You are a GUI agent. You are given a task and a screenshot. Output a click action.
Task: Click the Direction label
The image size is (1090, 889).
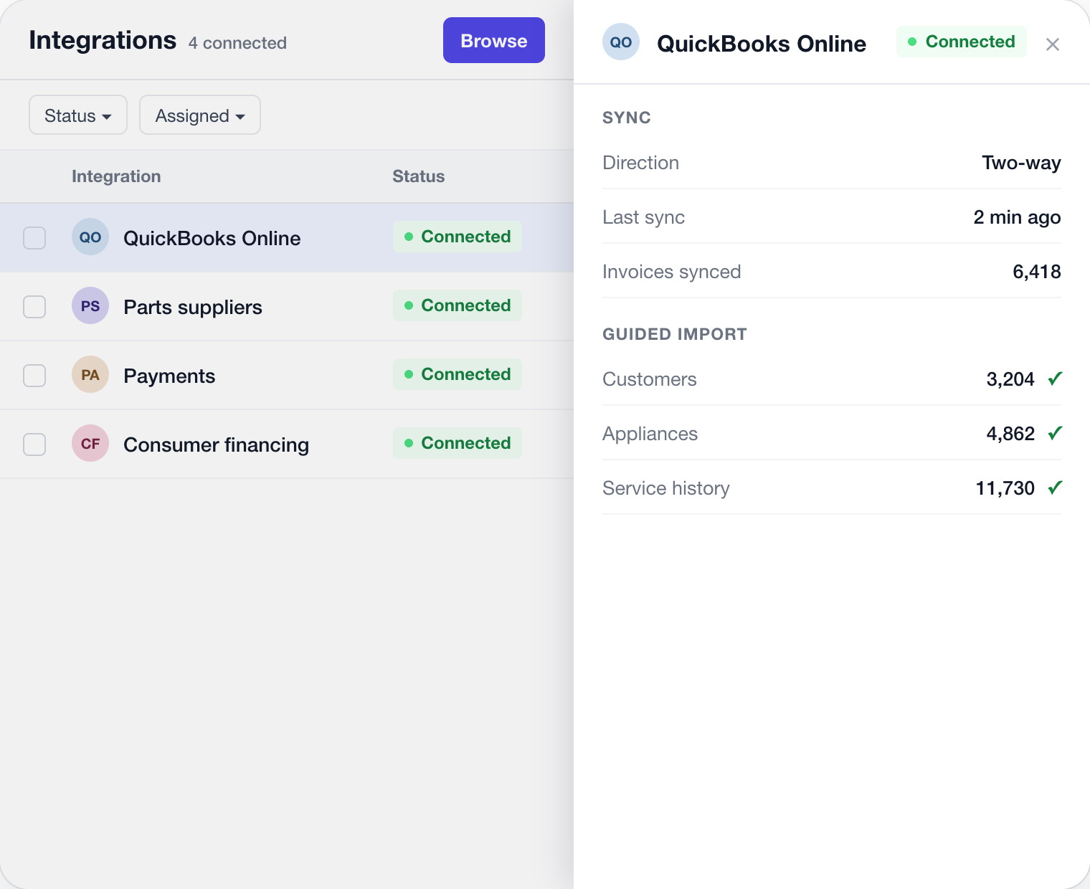pyautogui.click(x=640, y=163)
